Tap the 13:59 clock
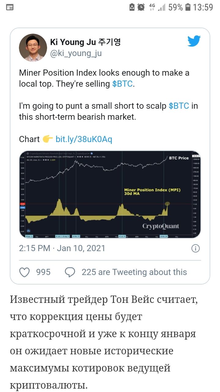This screenshot has height=392, width=220. point(203,7)
